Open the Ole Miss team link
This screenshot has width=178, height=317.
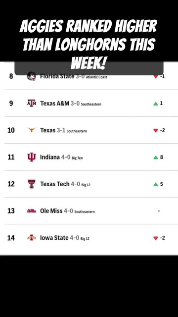[x=51, y=211]
